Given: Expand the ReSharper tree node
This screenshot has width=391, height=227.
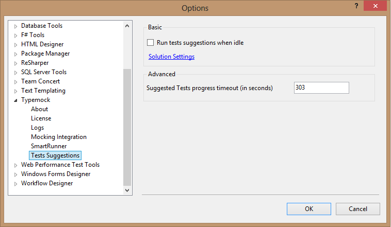Looking at the screenshot, I should coord(15,63).
